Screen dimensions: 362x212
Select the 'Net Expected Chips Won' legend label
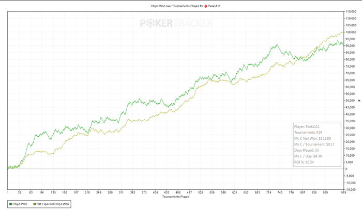pyautogui.click(x=53, y=204)
